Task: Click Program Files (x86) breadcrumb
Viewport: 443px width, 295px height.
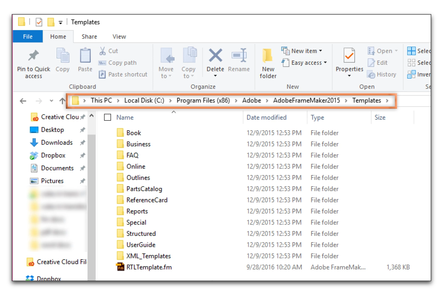Action: [203, 101]
